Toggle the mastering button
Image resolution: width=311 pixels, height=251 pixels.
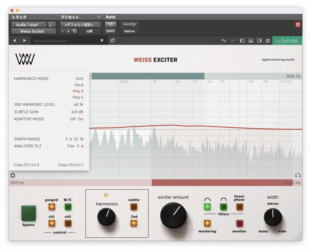coord(207,223)
